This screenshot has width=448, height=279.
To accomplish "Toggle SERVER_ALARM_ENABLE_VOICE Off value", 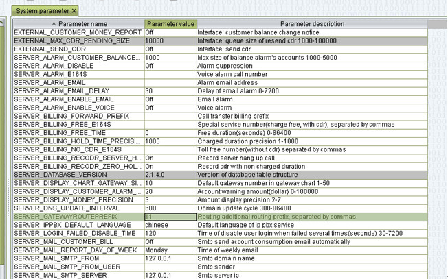I will pyautogui.click(x=169, y=108).
